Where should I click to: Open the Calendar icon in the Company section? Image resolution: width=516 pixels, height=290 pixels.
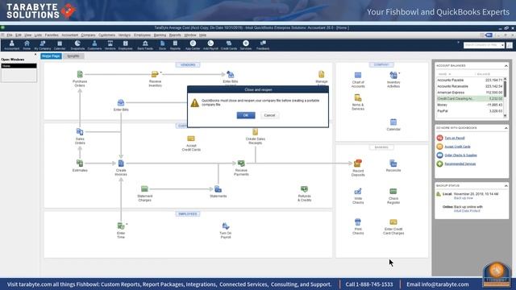tap(393, 125)
